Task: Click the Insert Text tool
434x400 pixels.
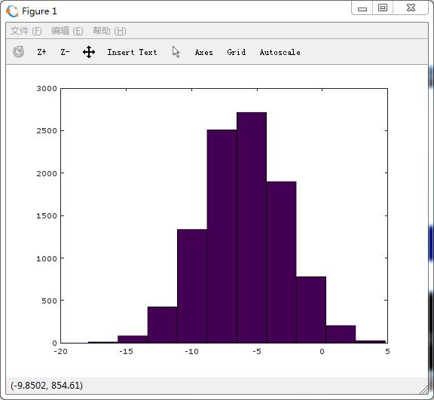Action: (x=132, y=52)
